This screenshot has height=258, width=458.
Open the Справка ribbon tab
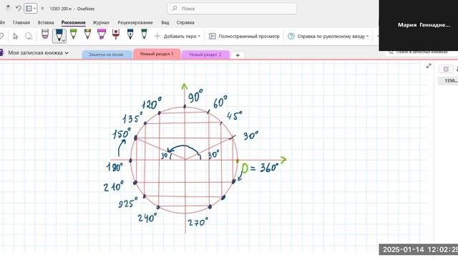[x=185, y=22]
